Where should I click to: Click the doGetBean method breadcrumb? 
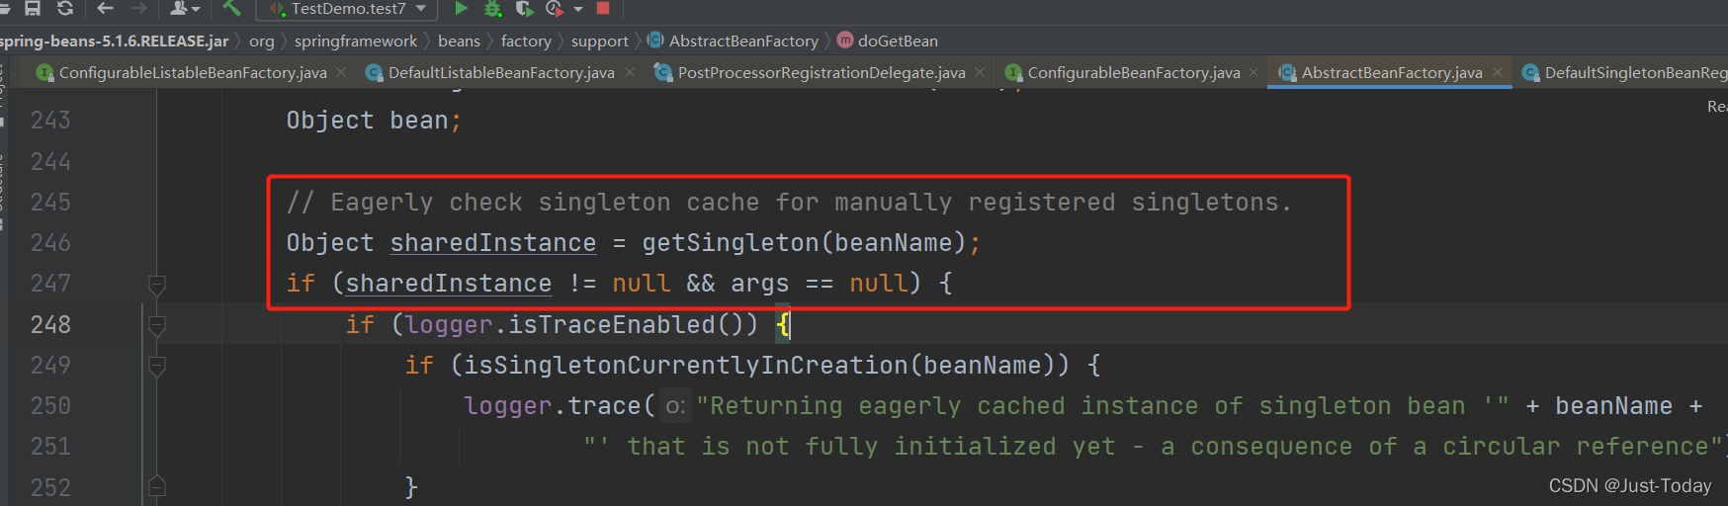click(888, 41)
